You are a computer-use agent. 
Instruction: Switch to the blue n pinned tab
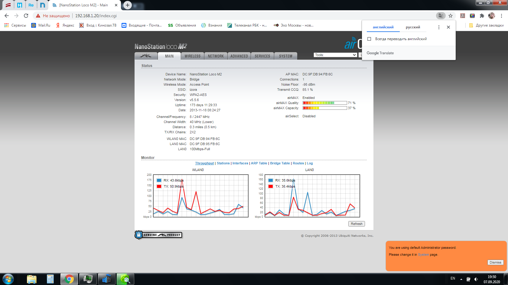(x=43, y=5)
